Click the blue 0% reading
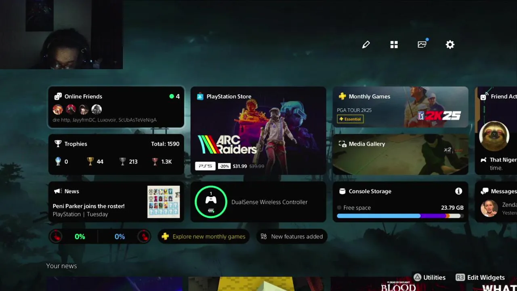The image size is (517, 291). [120, 236]
